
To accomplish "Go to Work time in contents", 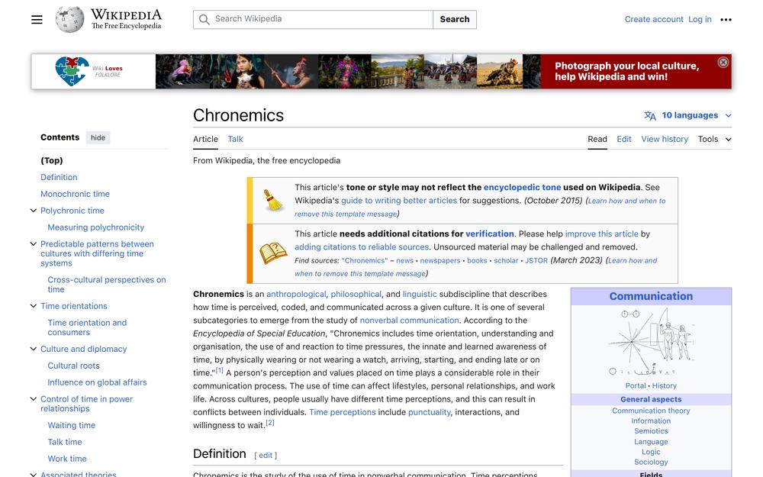I will 67,459.
